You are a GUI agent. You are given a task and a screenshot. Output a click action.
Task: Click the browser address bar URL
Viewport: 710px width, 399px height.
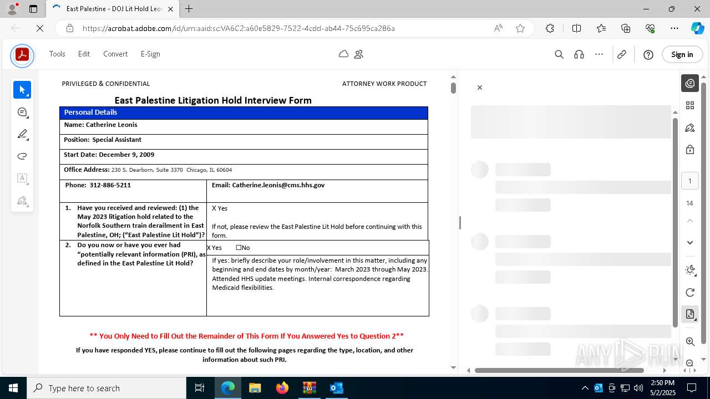[239, 28]
